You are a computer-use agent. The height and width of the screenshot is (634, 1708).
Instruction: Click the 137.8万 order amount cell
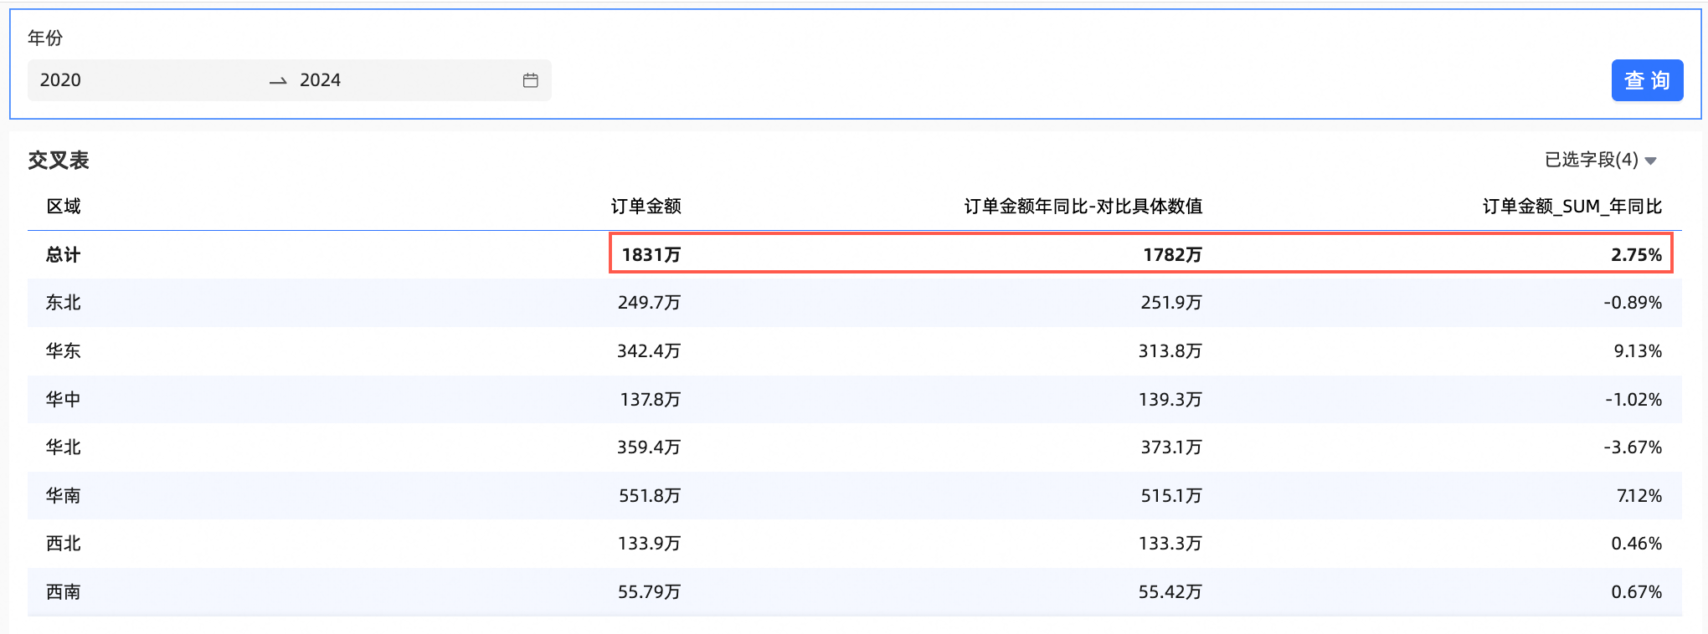[x=651, y=400]
